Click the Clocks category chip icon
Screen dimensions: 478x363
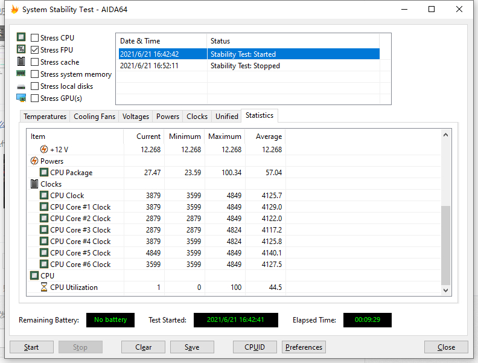[34, 184]
